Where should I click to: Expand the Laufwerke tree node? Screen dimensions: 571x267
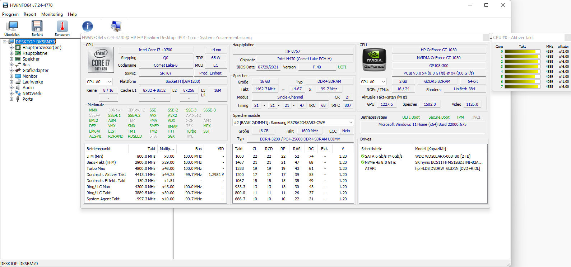(11, 82)
